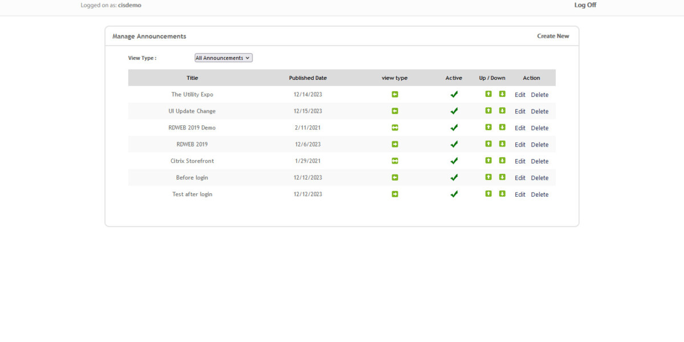
Task: Click Create New to add an announcement
Action: (553, 35)
